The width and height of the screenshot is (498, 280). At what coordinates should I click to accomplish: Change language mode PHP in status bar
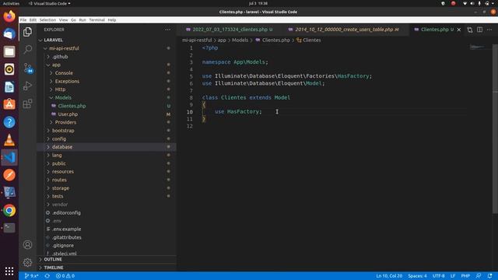465,276
